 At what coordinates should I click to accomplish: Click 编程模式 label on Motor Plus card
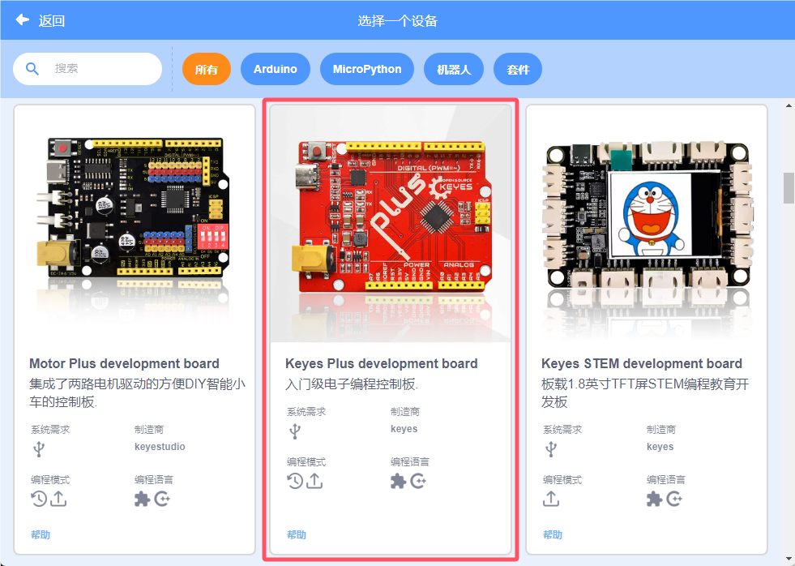[x=50, y=480]
